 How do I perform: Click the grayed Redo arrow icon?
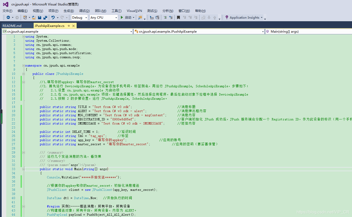pos(62,17)
